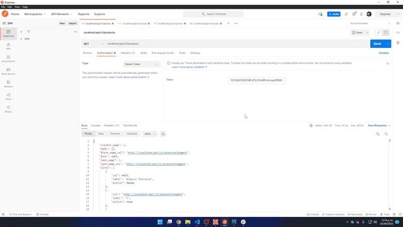Open the Monitors sidebar panel
The image size is (403, 227).
(x=8, y=84)
